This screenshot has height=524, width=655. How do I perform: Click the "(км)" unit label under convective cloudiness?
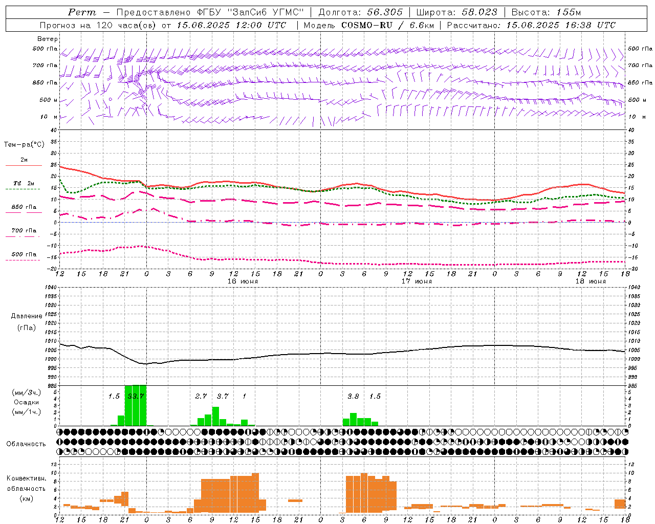coord(26,498)
